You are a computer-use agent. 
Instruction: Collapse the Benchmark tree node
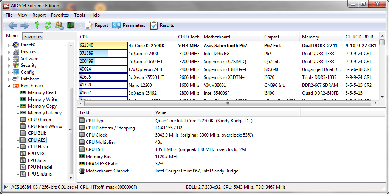[9, 86]
